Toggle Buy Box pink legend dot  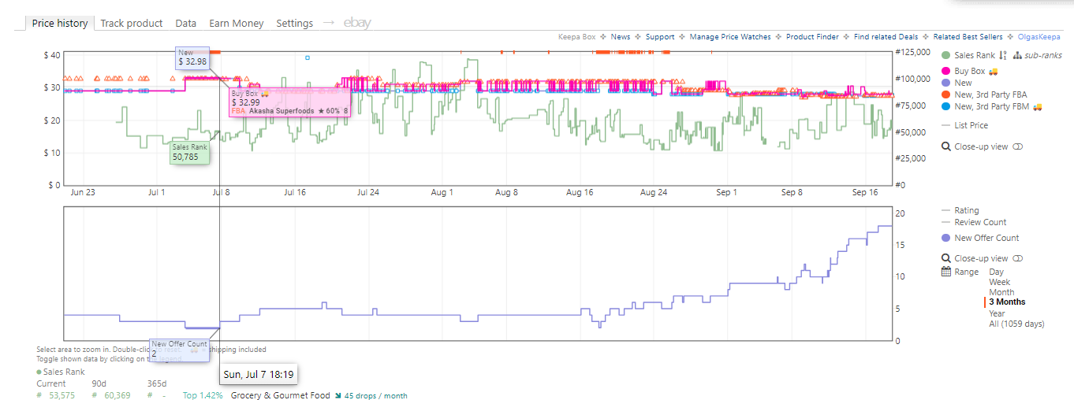tap(945, 71)
